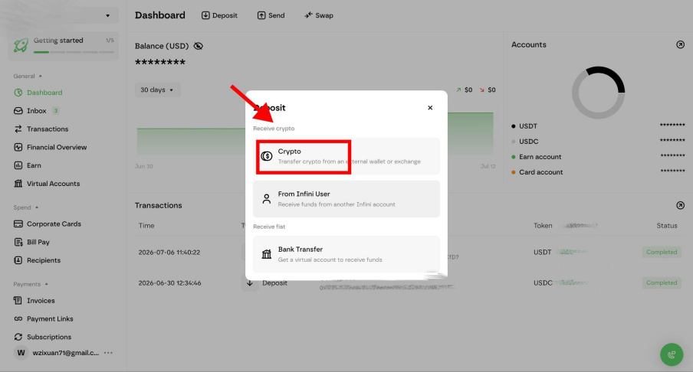Viewport: 693px width, 372px height.
Task: Toggle balance visibility eye icon
Action: tap(199, 46)
